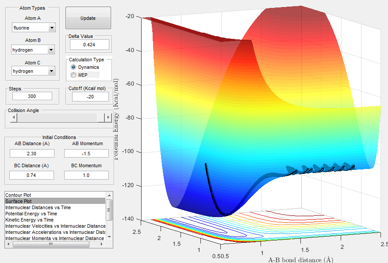Click the list horizontal scroll-right arrow
This screenshot has height=263, width=388.
[x=102, y=244]
